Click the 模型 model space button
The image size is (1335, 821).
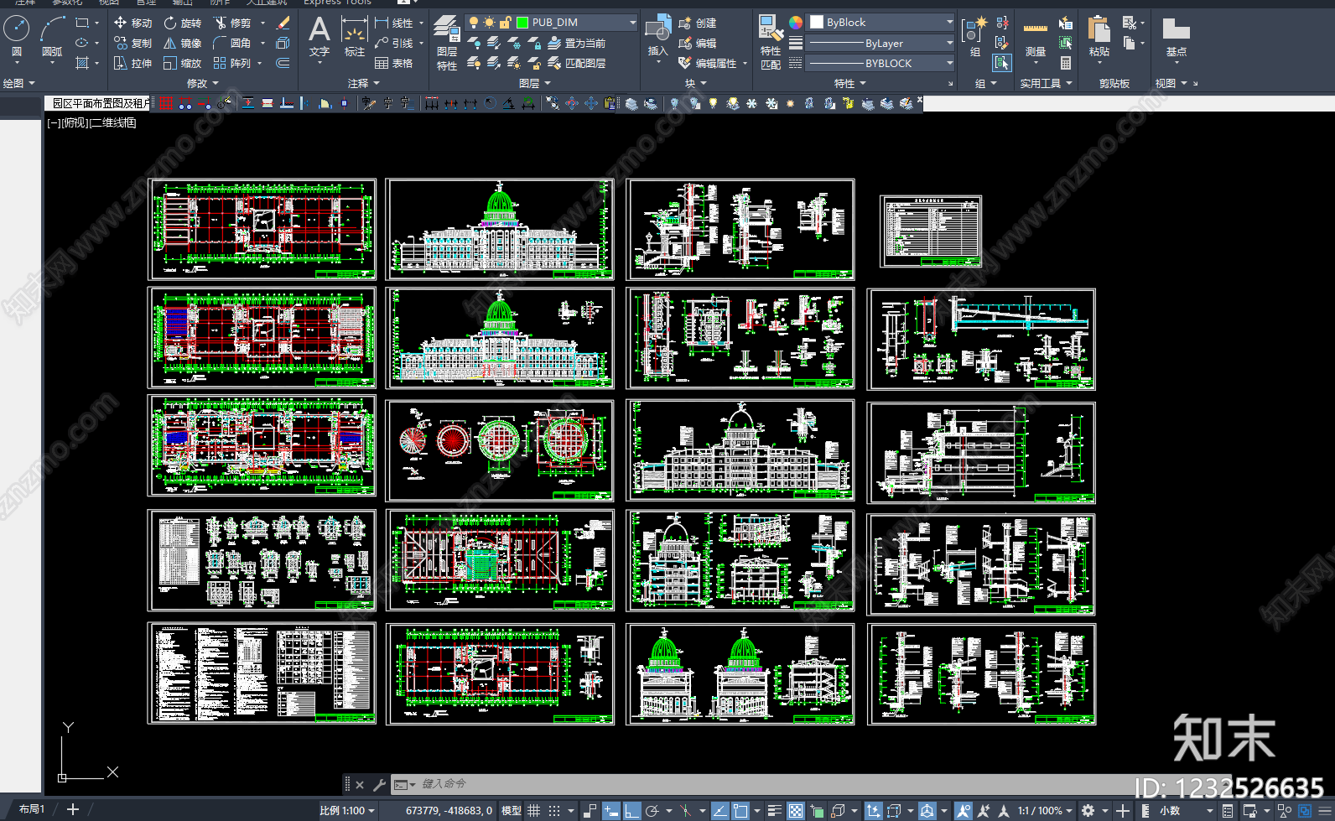(511, 811)
